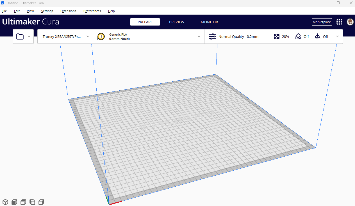Select the Front view camera preset
This screenshot has height=206, width=355.
(14, 202)
